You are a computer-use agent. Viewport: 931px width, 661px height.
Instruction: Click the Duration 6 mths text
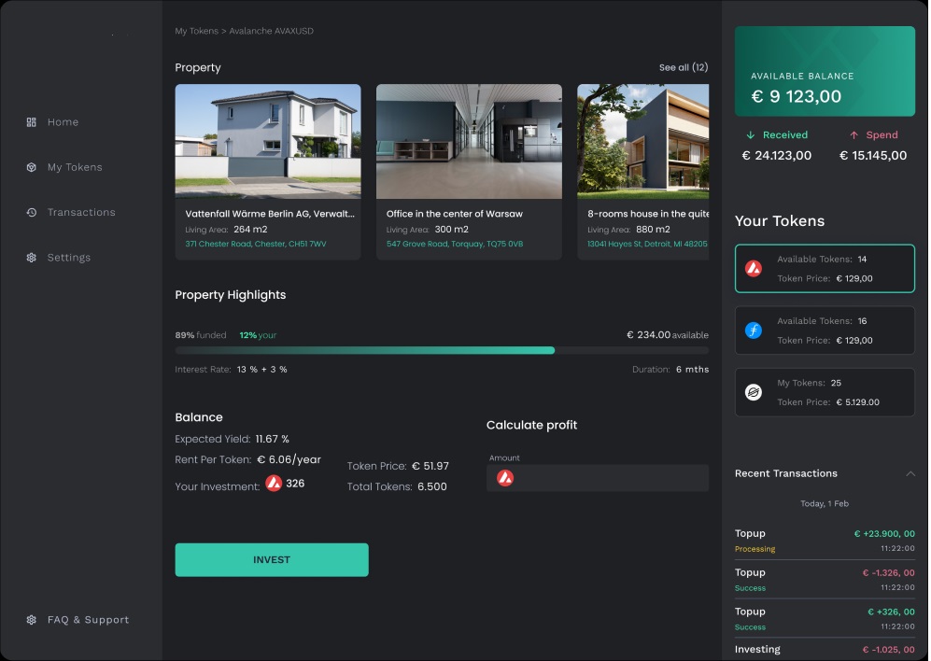pos(670,370)
